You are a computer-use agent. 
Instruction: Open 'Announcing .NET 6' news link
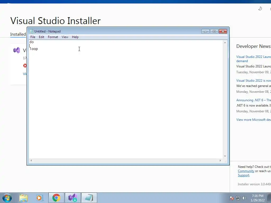pyautogui.click(x=254, y=100)
